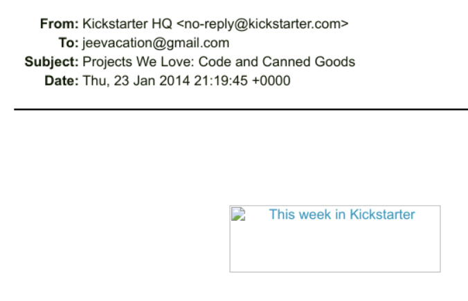Click the "To:" header label

coord(68,43)
